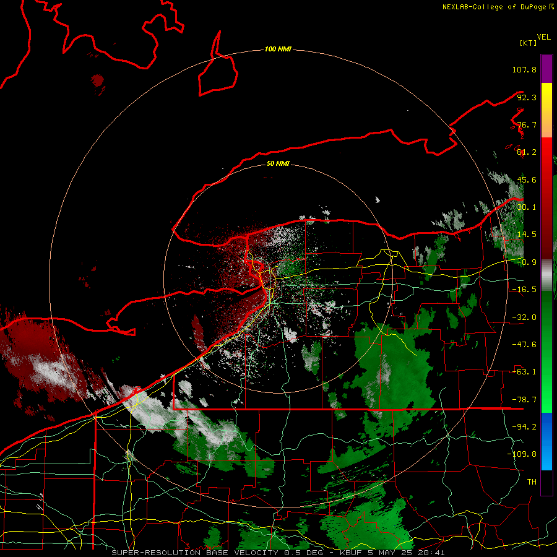Click the 30.1 legend value

coord(527,207)
